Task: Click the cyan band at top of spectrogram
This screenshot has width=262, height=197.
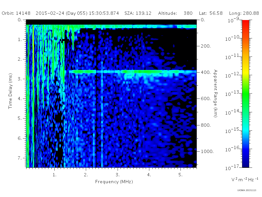Action: pyautogui.click(x=111, y=27)
